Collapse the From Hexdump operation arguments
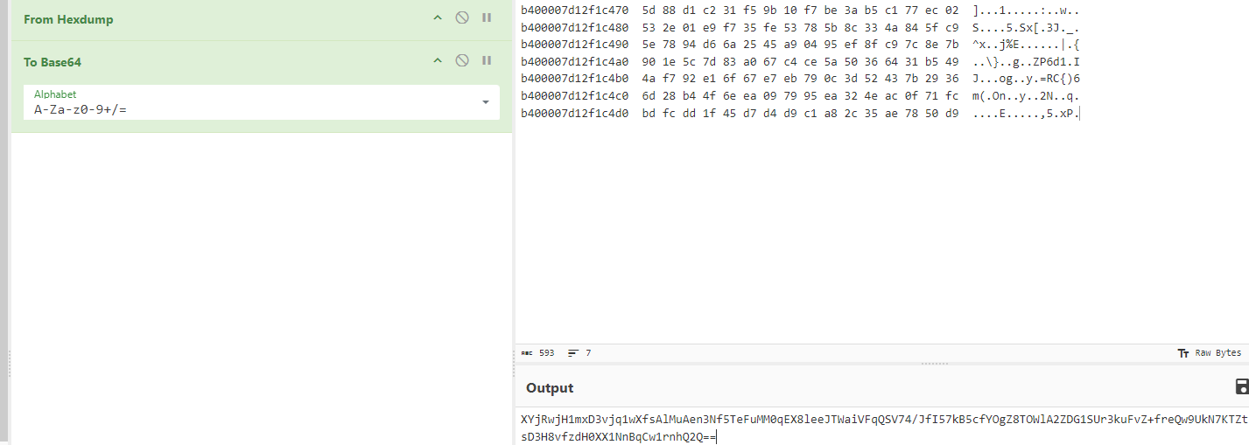The width and height of the screenshot is (1249, 445). 438,17
